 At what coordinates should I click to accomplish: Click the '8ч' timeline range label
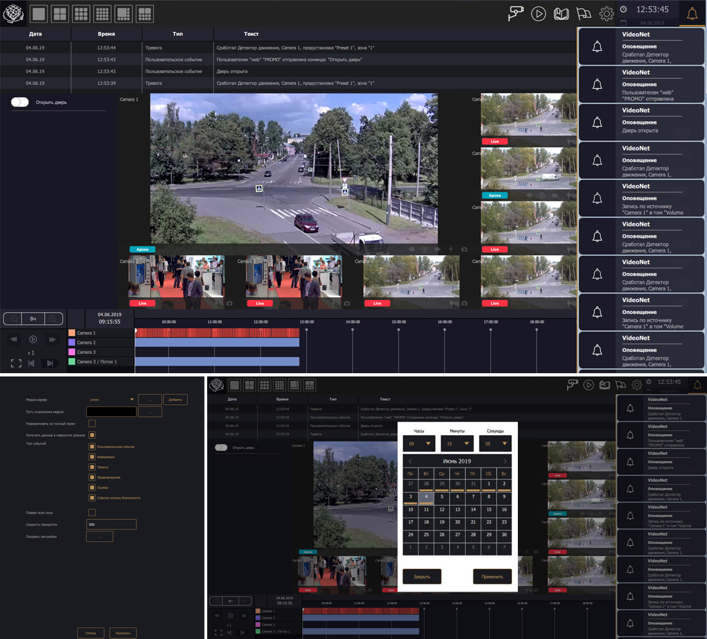[33, 319]
